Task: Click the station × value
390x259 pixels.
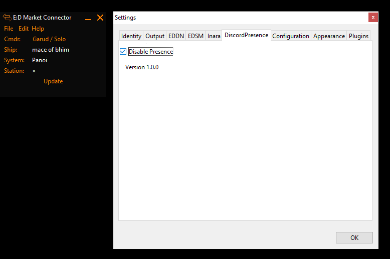Action: (34, 71)
